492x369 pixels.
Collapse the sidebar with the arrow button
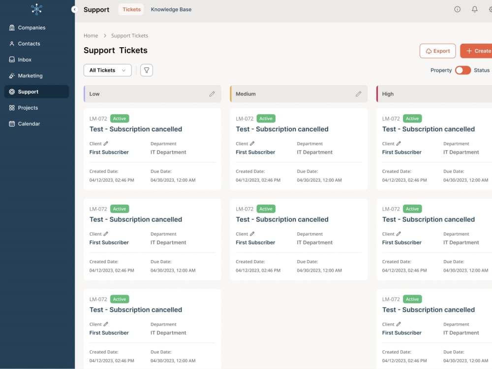click(74, 9)
